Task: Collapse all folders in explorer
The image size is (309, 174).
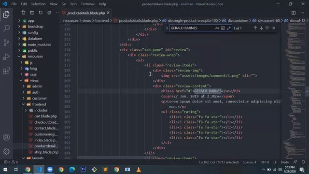Action: click(x=49, y=13)
